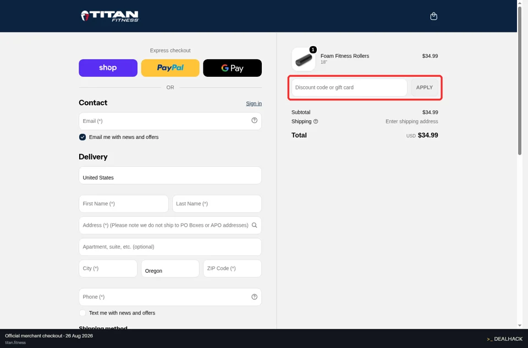Open the Sign in link
This screenshot has width=528, height=348.
(254, 103)
